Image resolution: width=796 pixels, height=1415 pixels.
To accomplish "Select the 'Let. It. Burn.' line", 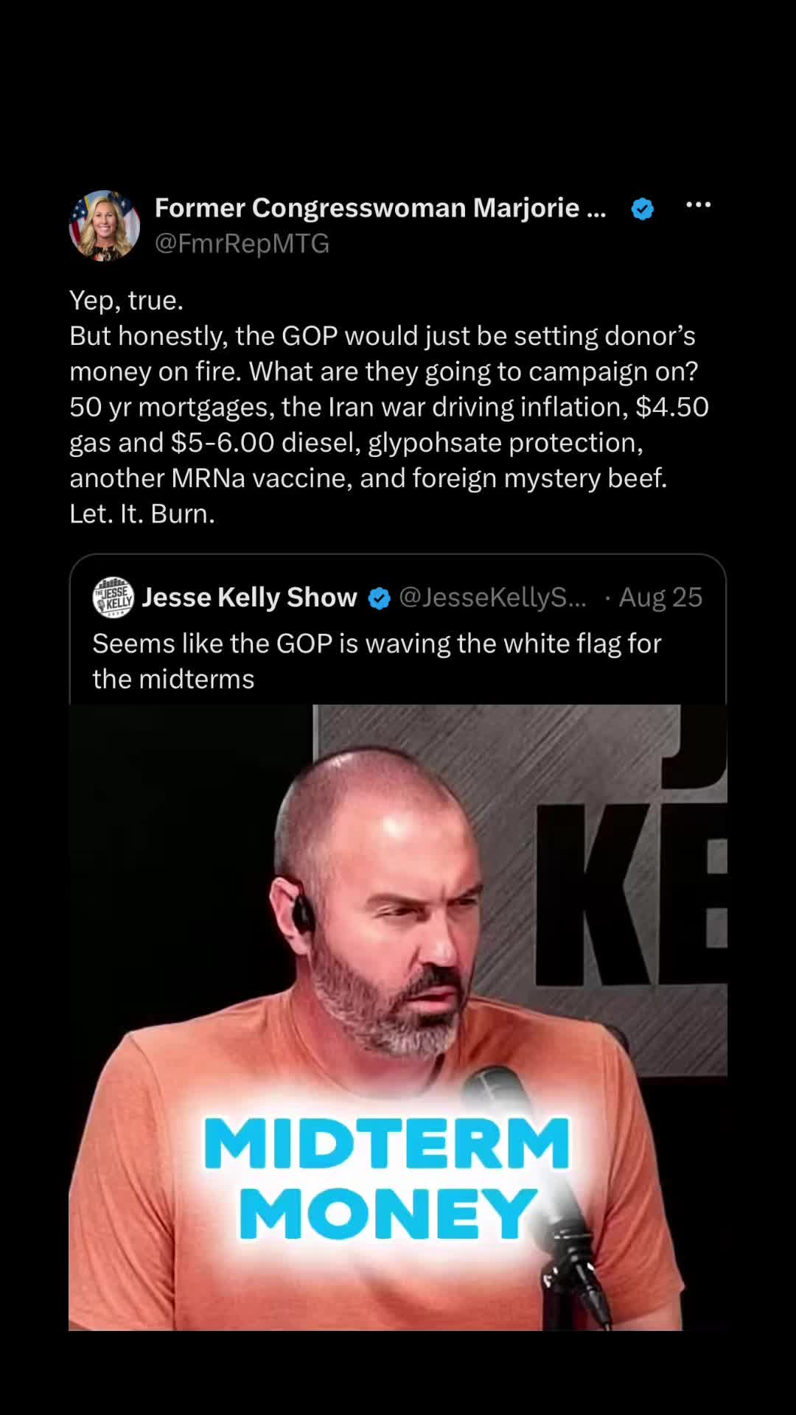I will click(142, 514).
